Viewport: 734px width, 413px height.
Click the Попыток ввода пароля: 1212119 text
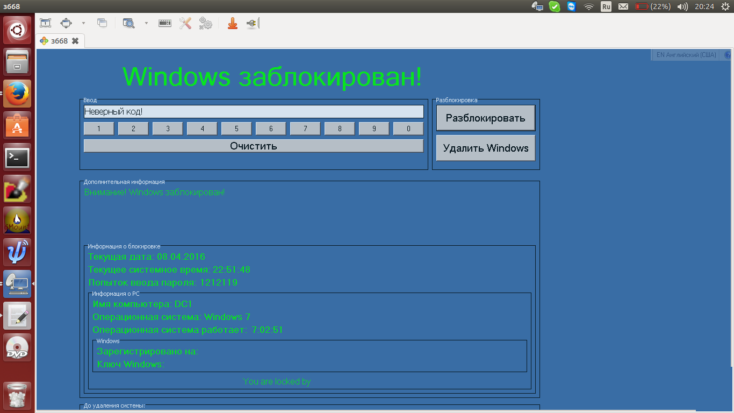point(163,282)
